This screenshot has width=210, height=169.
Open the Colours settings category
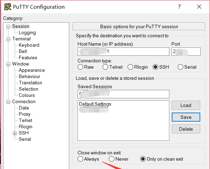27,95
